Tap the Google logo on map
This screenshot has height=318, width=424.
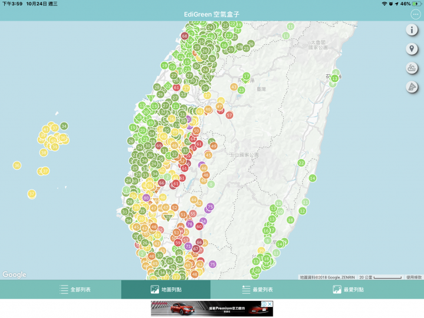click(x=14, y=274)
